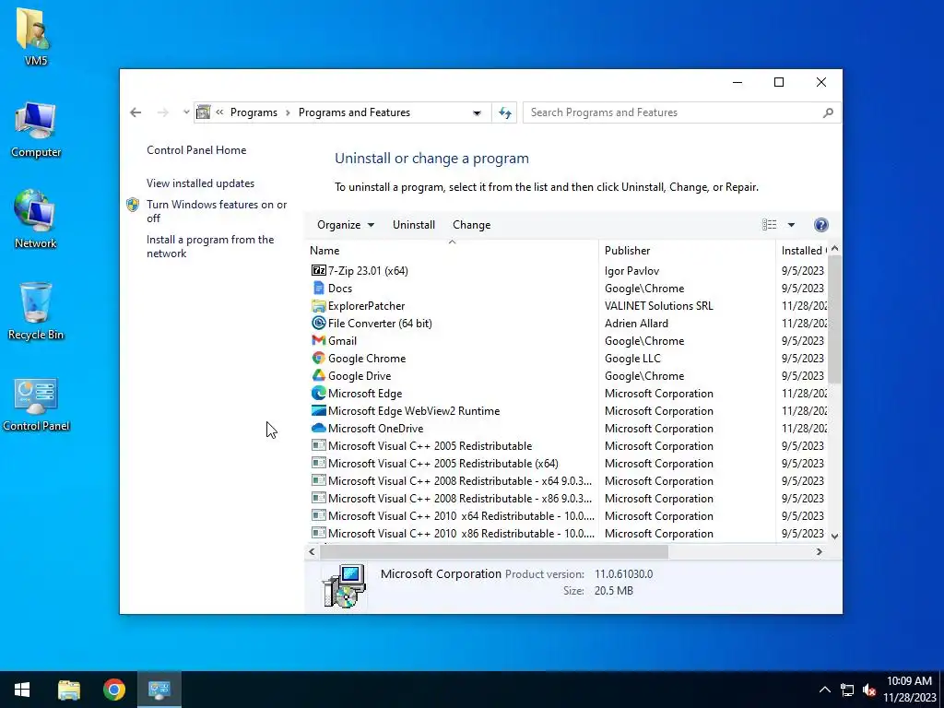Click the Google Chrome icon in program list

click(x=318, y=358)
